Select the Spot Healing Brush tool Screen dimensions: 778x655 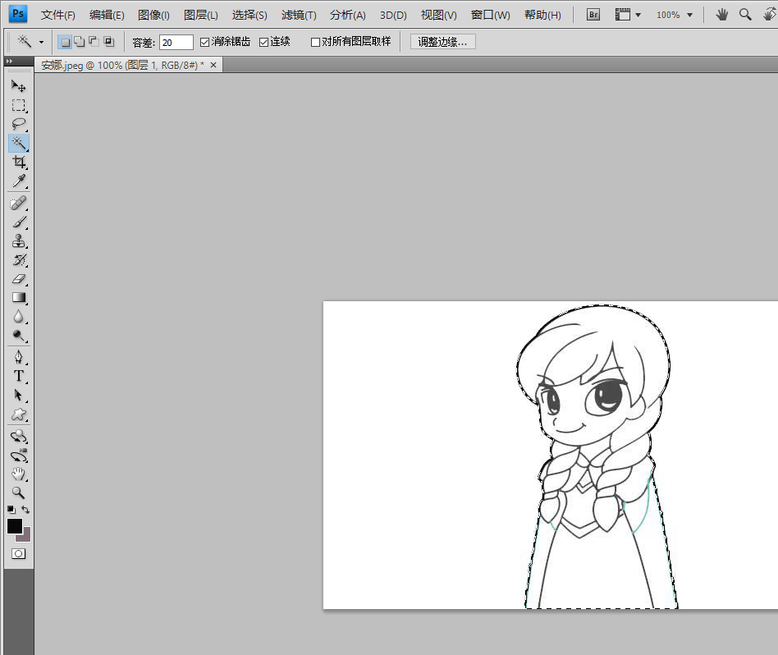(18, 203)
